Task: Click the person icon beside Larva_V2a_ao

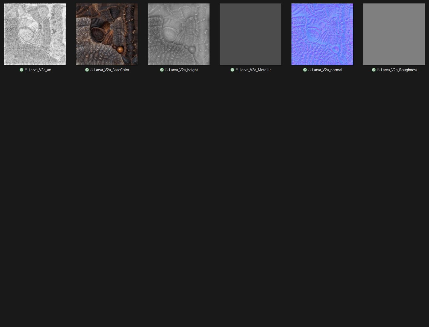Action: tap(26, 70)
